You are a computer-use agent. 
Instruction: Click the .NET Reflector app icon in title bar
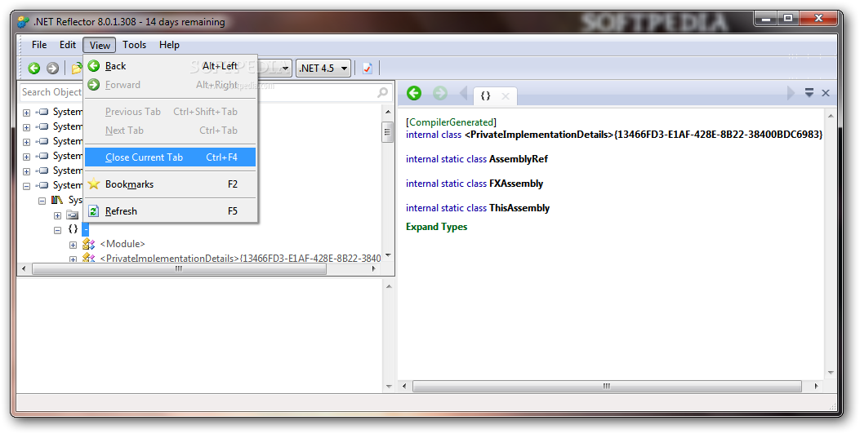coord(23,23)
